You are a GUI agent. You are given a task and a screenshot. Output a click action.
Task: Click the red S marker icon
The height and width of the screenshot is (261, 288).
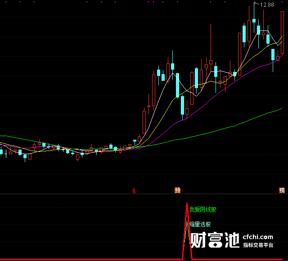click(x=134, y=191)
